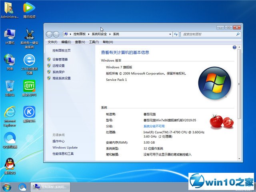Click the 控制面板 breadcrumb segment
256x192 pixels.
[80, 34]
